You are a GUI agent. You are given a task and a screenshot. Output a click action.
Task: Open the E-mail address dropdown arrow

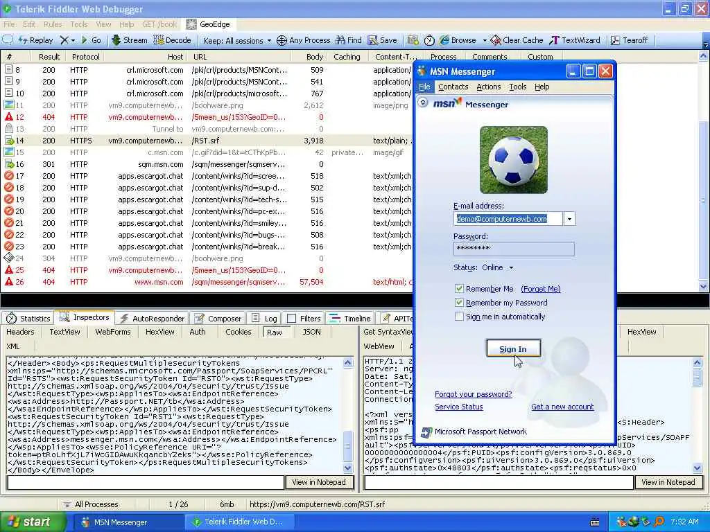569,219
